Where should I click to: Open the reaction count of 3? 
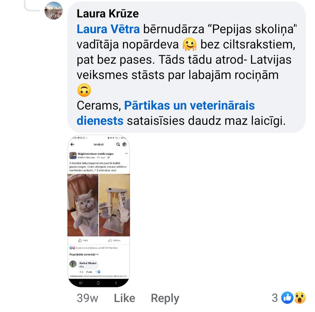click(x=275, y=298)
